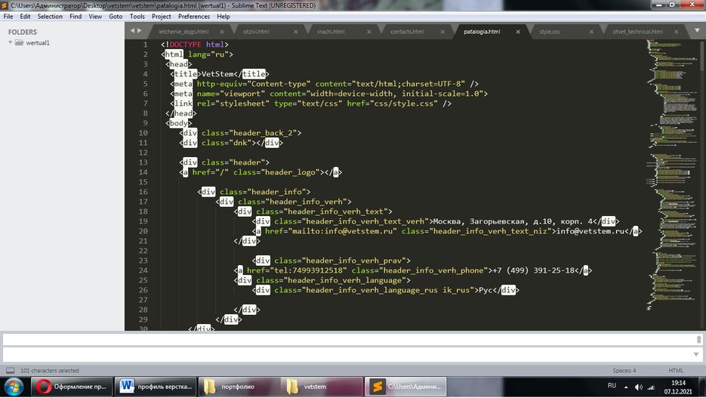Switch to the style.css tab
The width and height of the screenshot is (706, 398).
pyautogui.click(x=549, y=32)
